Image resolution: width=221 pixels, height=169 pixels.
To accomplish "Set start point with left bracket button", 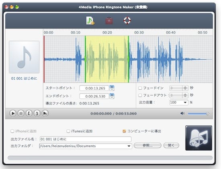I will click(29, 113).
